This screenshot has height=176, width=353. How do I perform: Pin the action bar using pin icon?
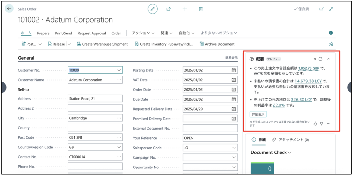331,44
